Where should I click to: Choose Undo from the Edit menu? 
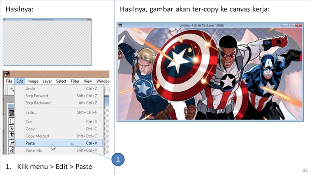[59, 88]
